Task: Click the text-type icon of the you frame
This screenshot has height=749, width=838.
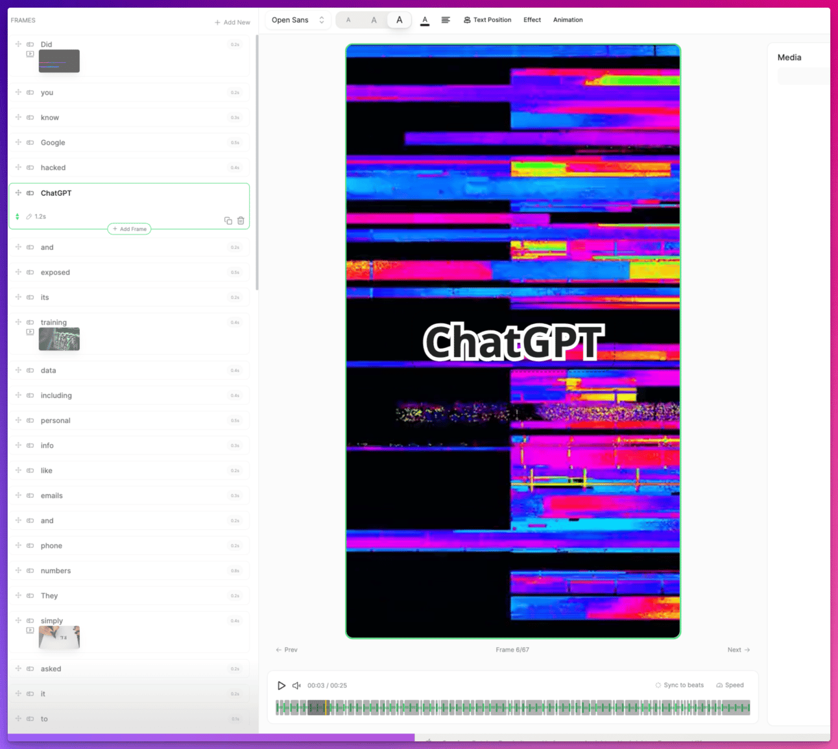Action: (30, 92)
